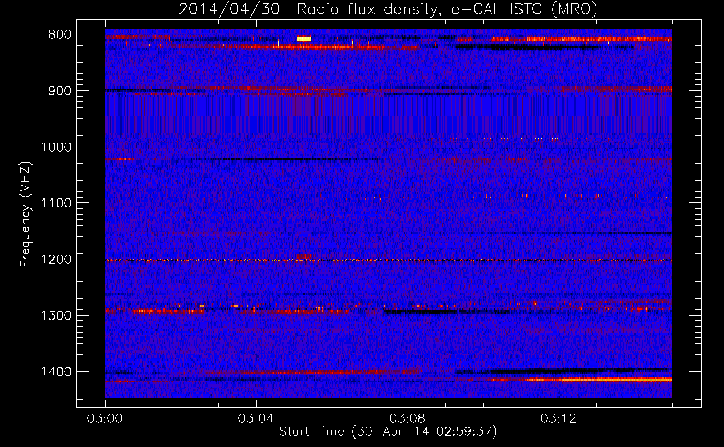Select the 1000 frequency axis label
This screenshot has width=724, height=447.
[x=56, y=147]
